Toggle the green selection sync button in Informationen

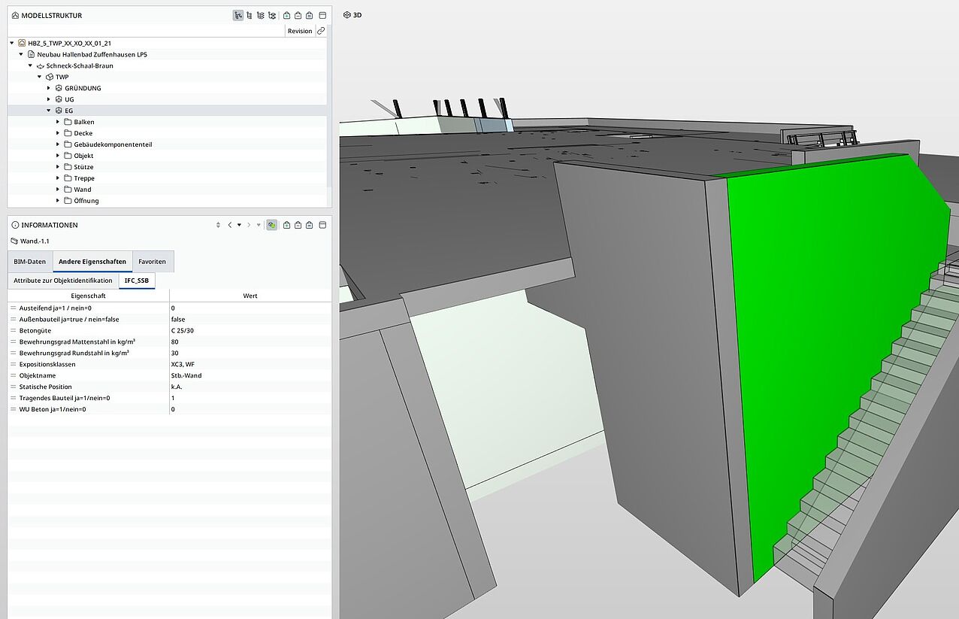point(271,225)
